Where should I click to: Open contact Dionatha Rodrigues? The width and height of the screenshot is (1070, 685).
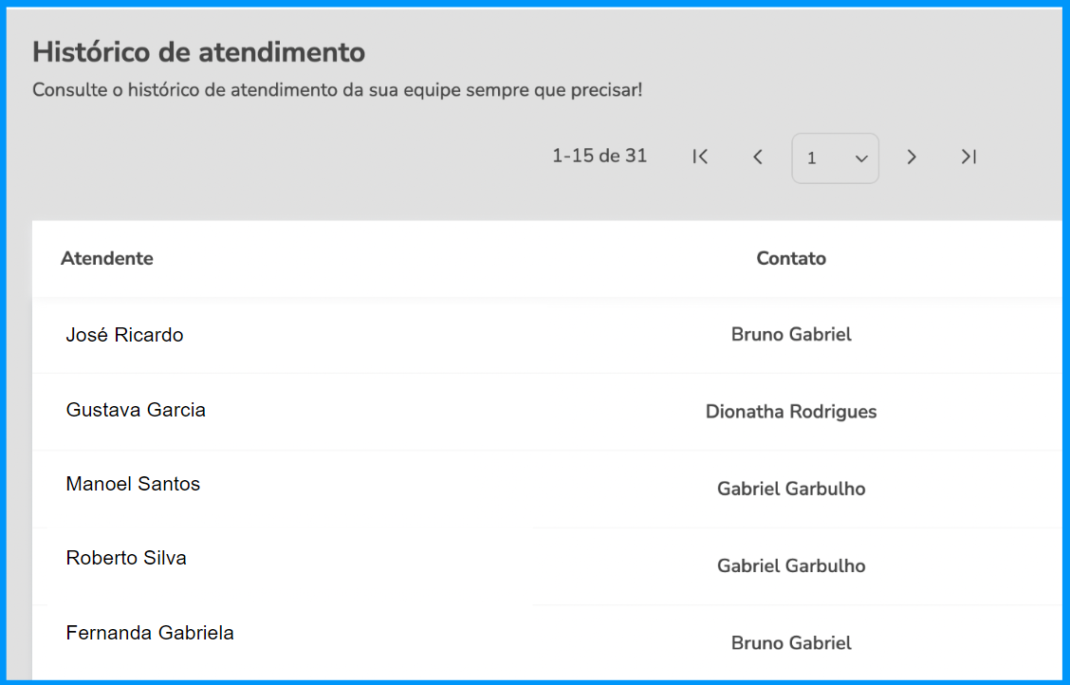791,412
